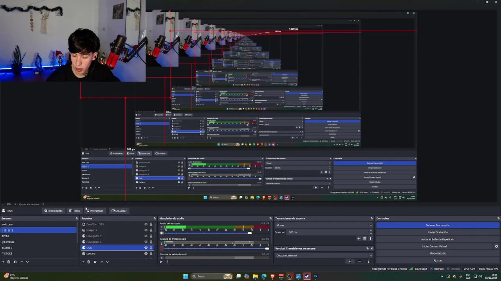This screenshot has width=501, height=281.
Task: Close Vertical Transiciones de escena dock
Action: (x=372, y=248)
